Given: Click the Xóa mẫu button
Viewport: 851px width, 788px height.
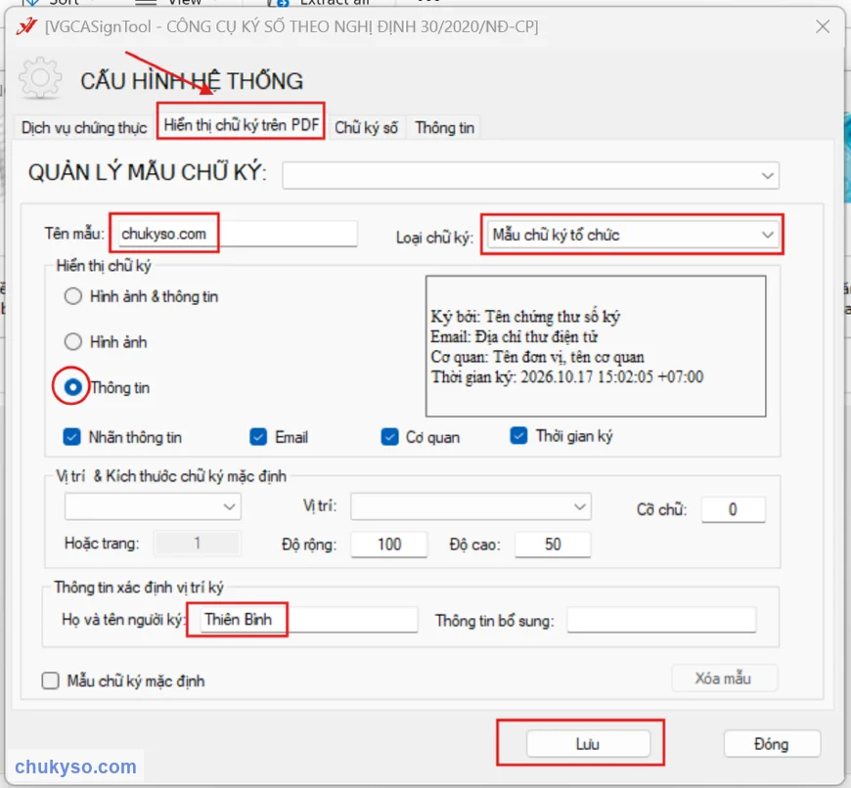Looking at the screenshot, I should [724, 678].
